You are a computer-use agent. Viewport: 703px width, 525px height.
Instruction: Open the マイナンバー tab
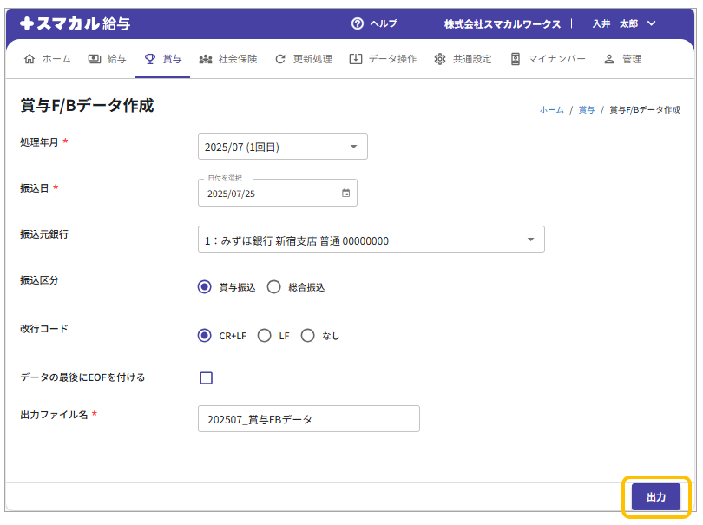548,59
